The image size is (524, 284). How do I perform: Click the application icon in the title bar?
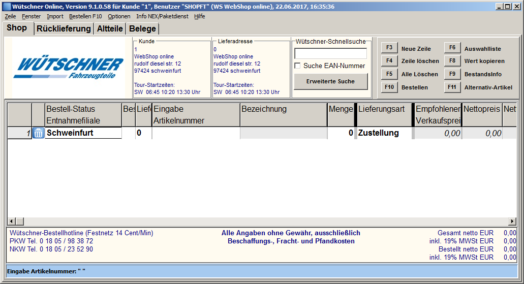tap(7, 6)
